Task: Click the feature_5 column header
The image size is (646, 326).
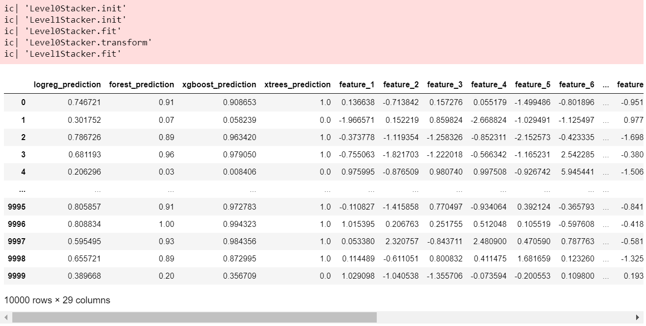Action: coord(533,85)
